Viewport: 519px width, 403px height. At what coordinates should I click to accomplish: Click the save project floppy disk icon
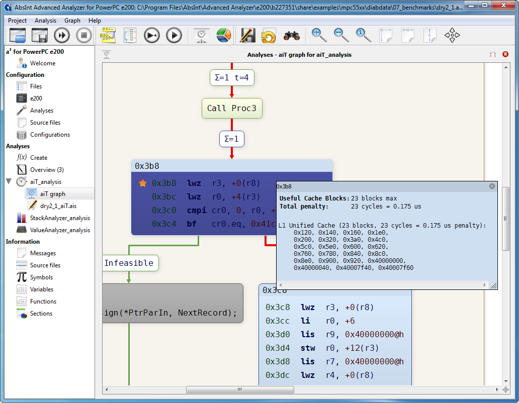(40, 35)
